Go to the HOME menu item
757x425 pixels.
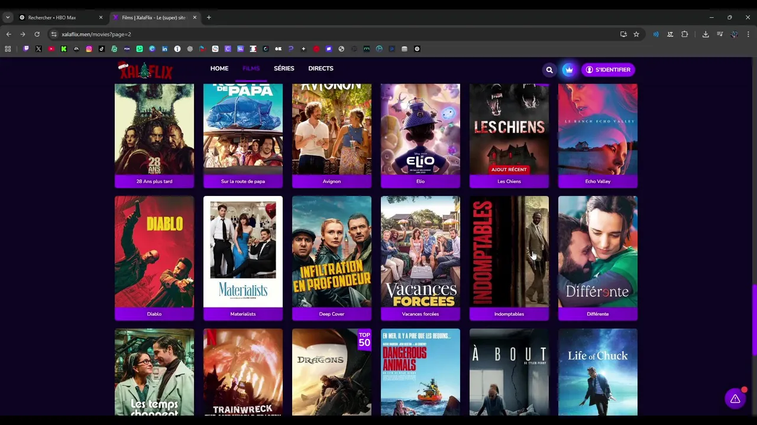219,68
